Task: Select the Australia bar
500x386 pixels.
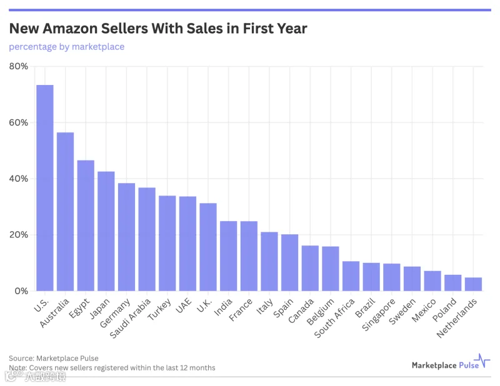Action: [x=66, y=212]
